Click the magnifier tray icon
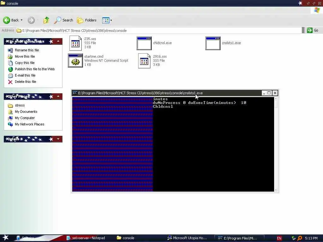Screen dimensions: 323x242 [300, 238]
